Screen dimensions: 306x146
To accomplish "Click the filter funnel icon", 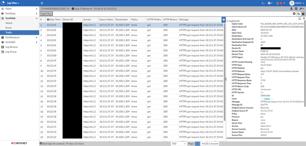I will point(294,14).
